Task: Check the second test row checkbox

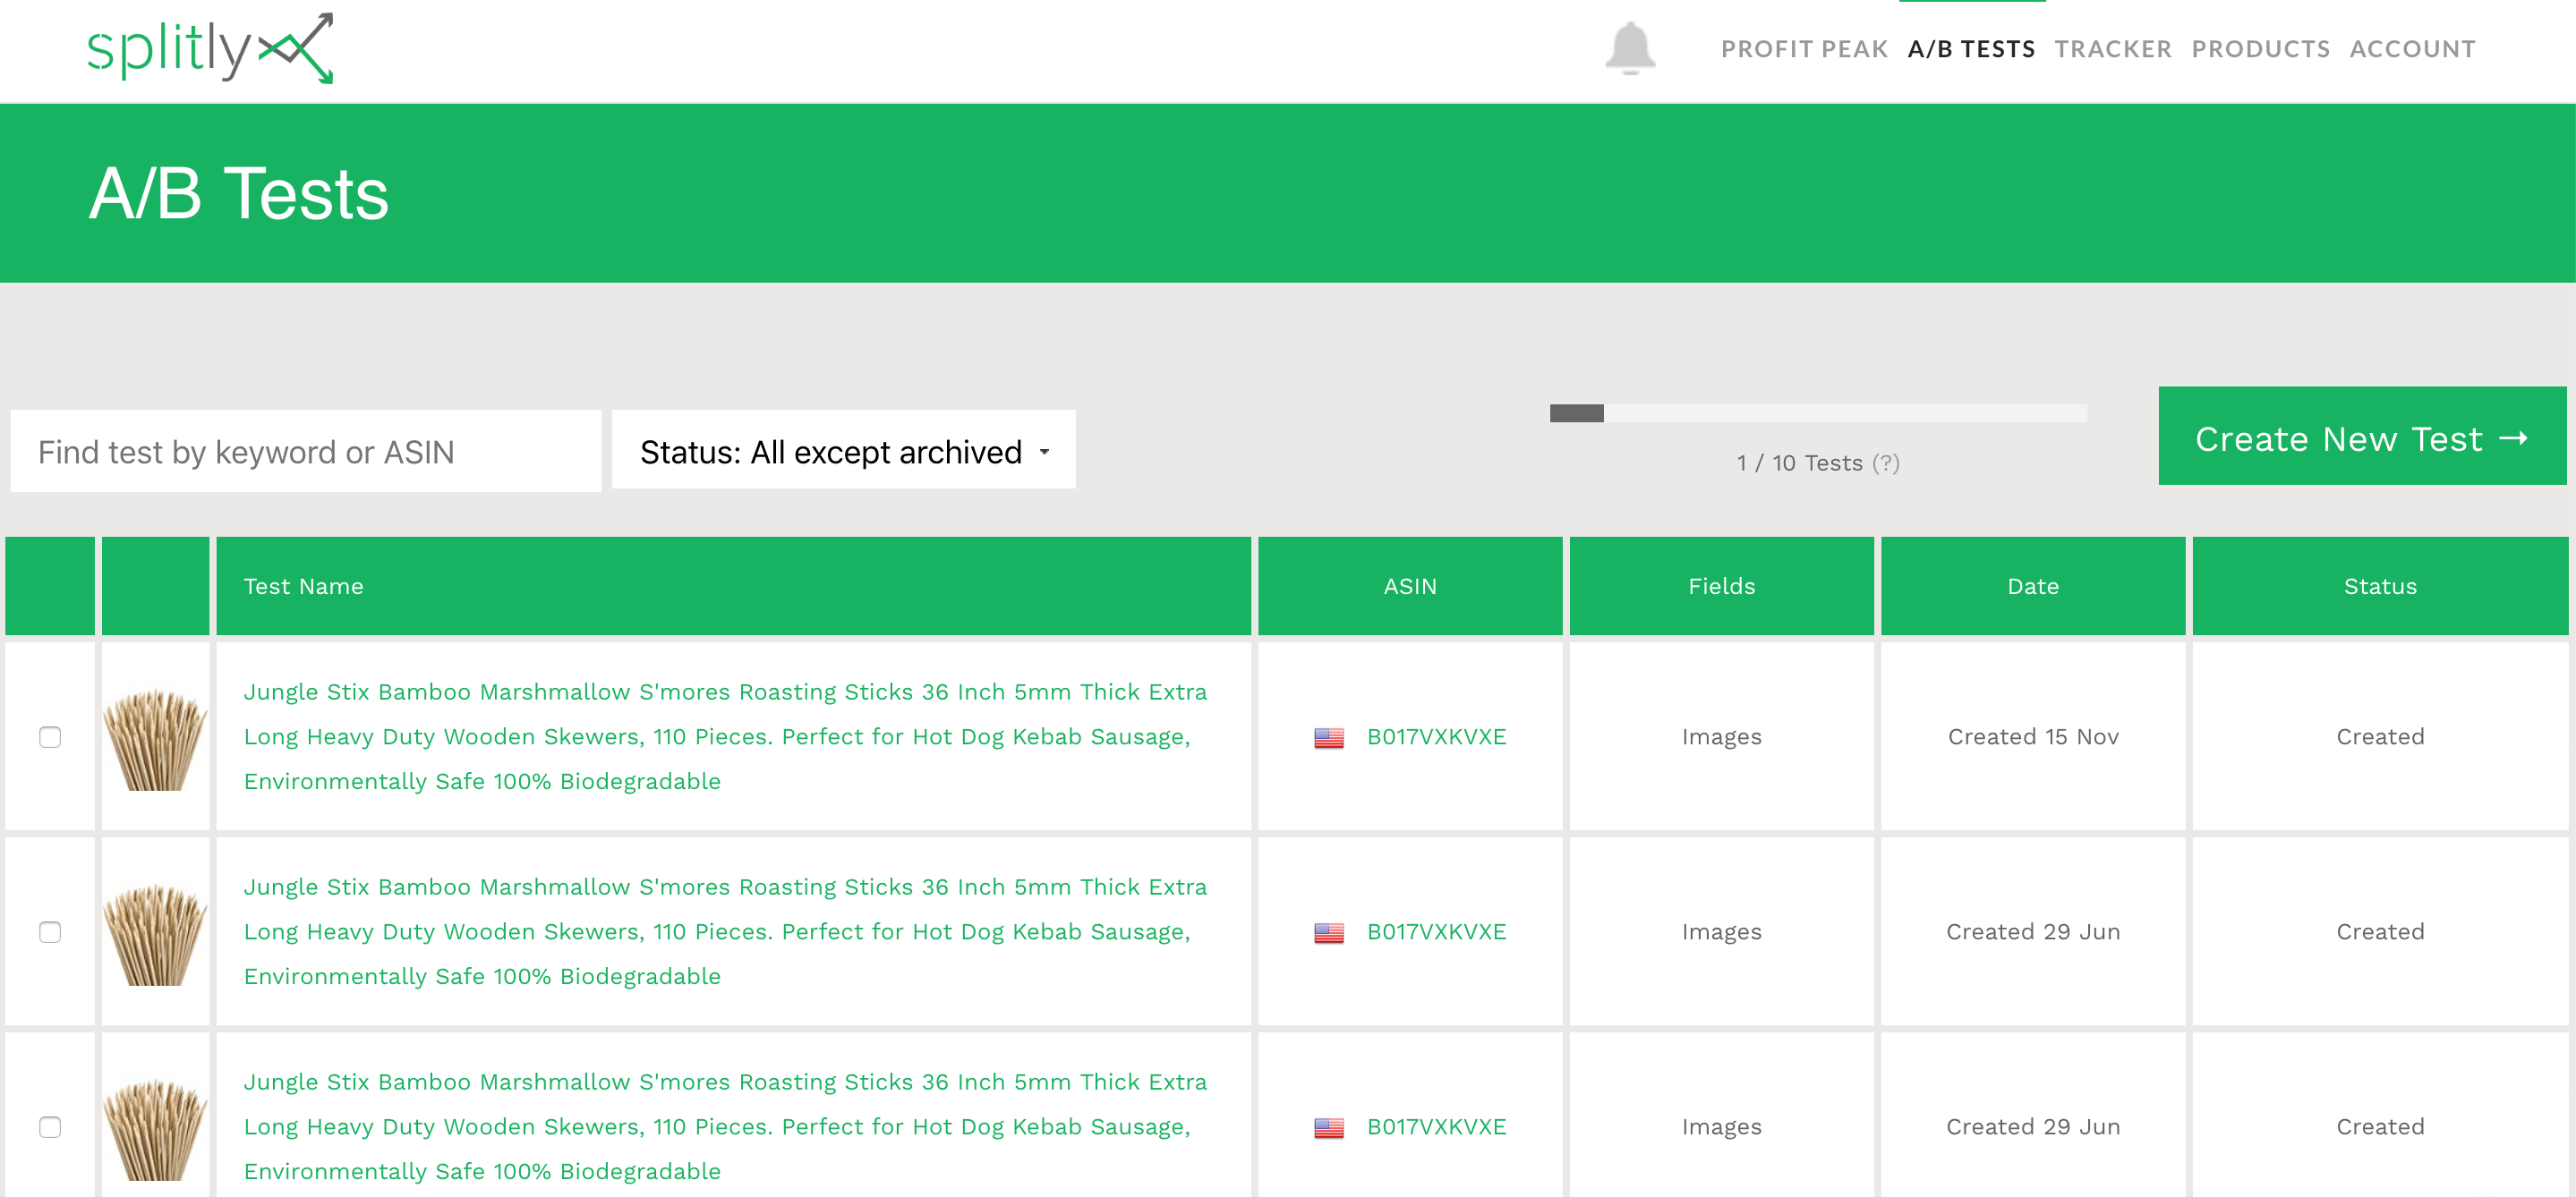Action: pos(50,932)
